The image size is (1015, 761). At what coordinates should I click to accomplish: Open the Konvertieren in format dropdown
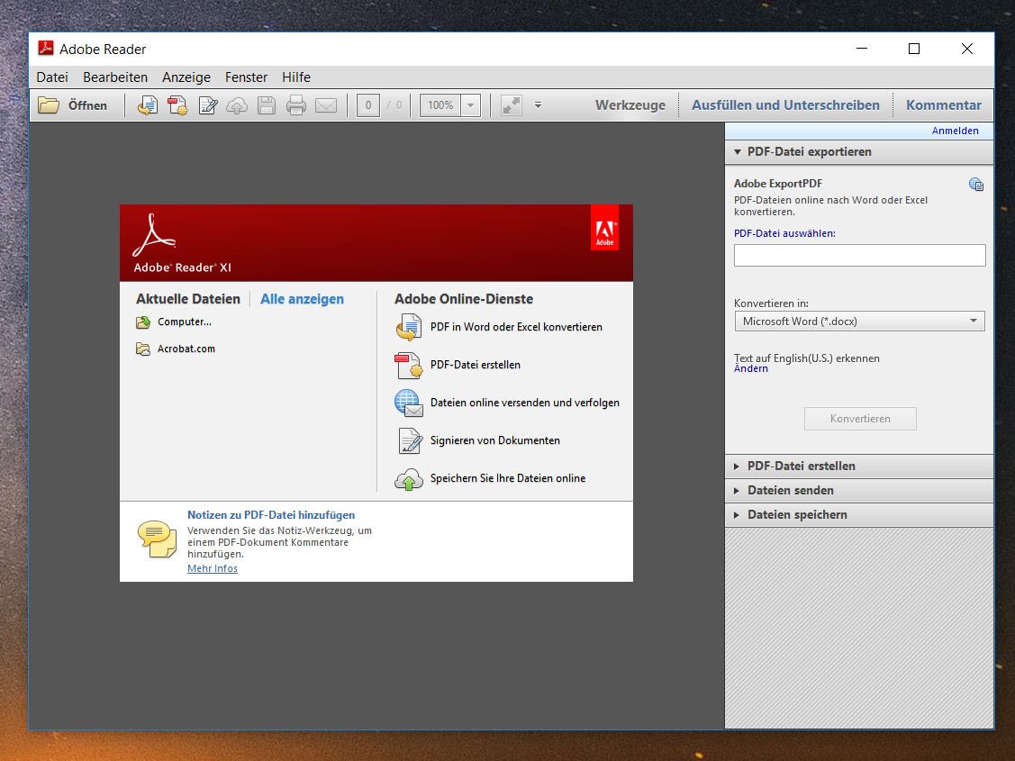tap(859, 321)
